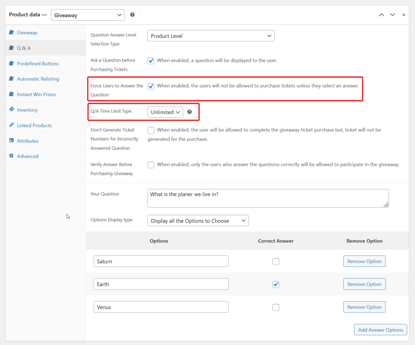Remove the Venus answer option
Screen dimensions: 415x345
click(x=364, y=307)
